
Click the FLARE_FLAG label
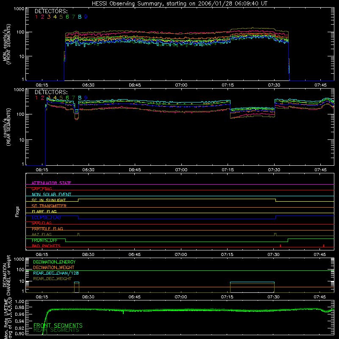(x=44, y=211)
